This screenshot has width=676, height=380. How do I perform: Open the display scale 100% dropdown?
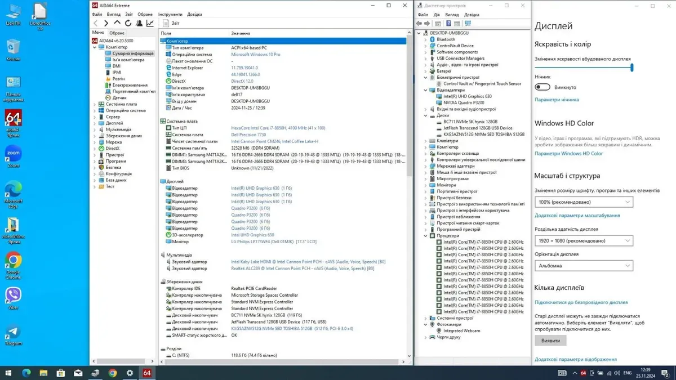[584, 202]
